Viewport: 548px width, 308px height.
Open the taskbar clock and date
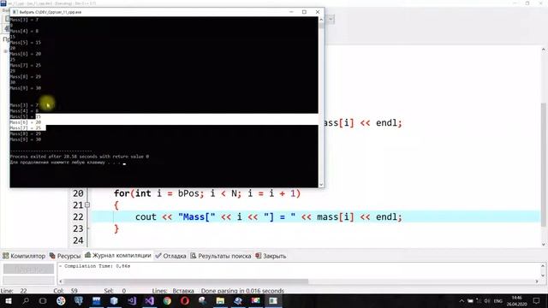(x=517, y=300)
